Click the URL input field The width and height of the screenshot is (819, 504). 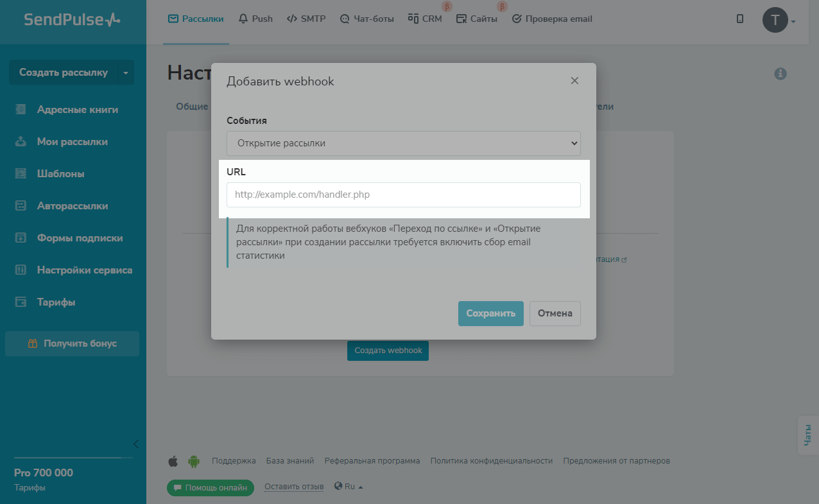pos(404,195)
